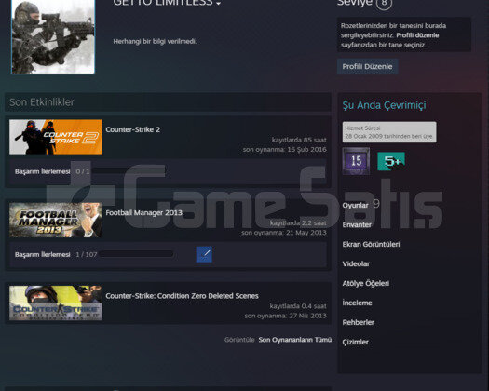
Task: Click 'kayıtlarda 0.4 saat' text
Action: [x=298, y=306]
